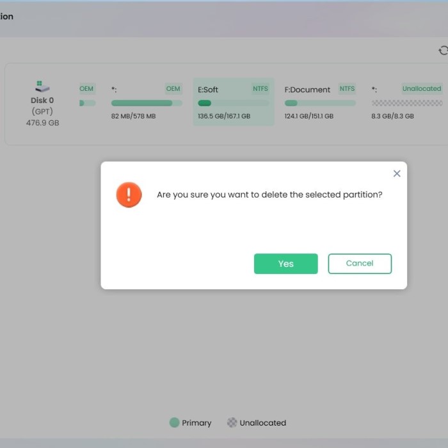This screenshot has height=448, width=448.
Task: Click the (GPT) disk type text
Action: pyautogui.click(x=42, y=111)
